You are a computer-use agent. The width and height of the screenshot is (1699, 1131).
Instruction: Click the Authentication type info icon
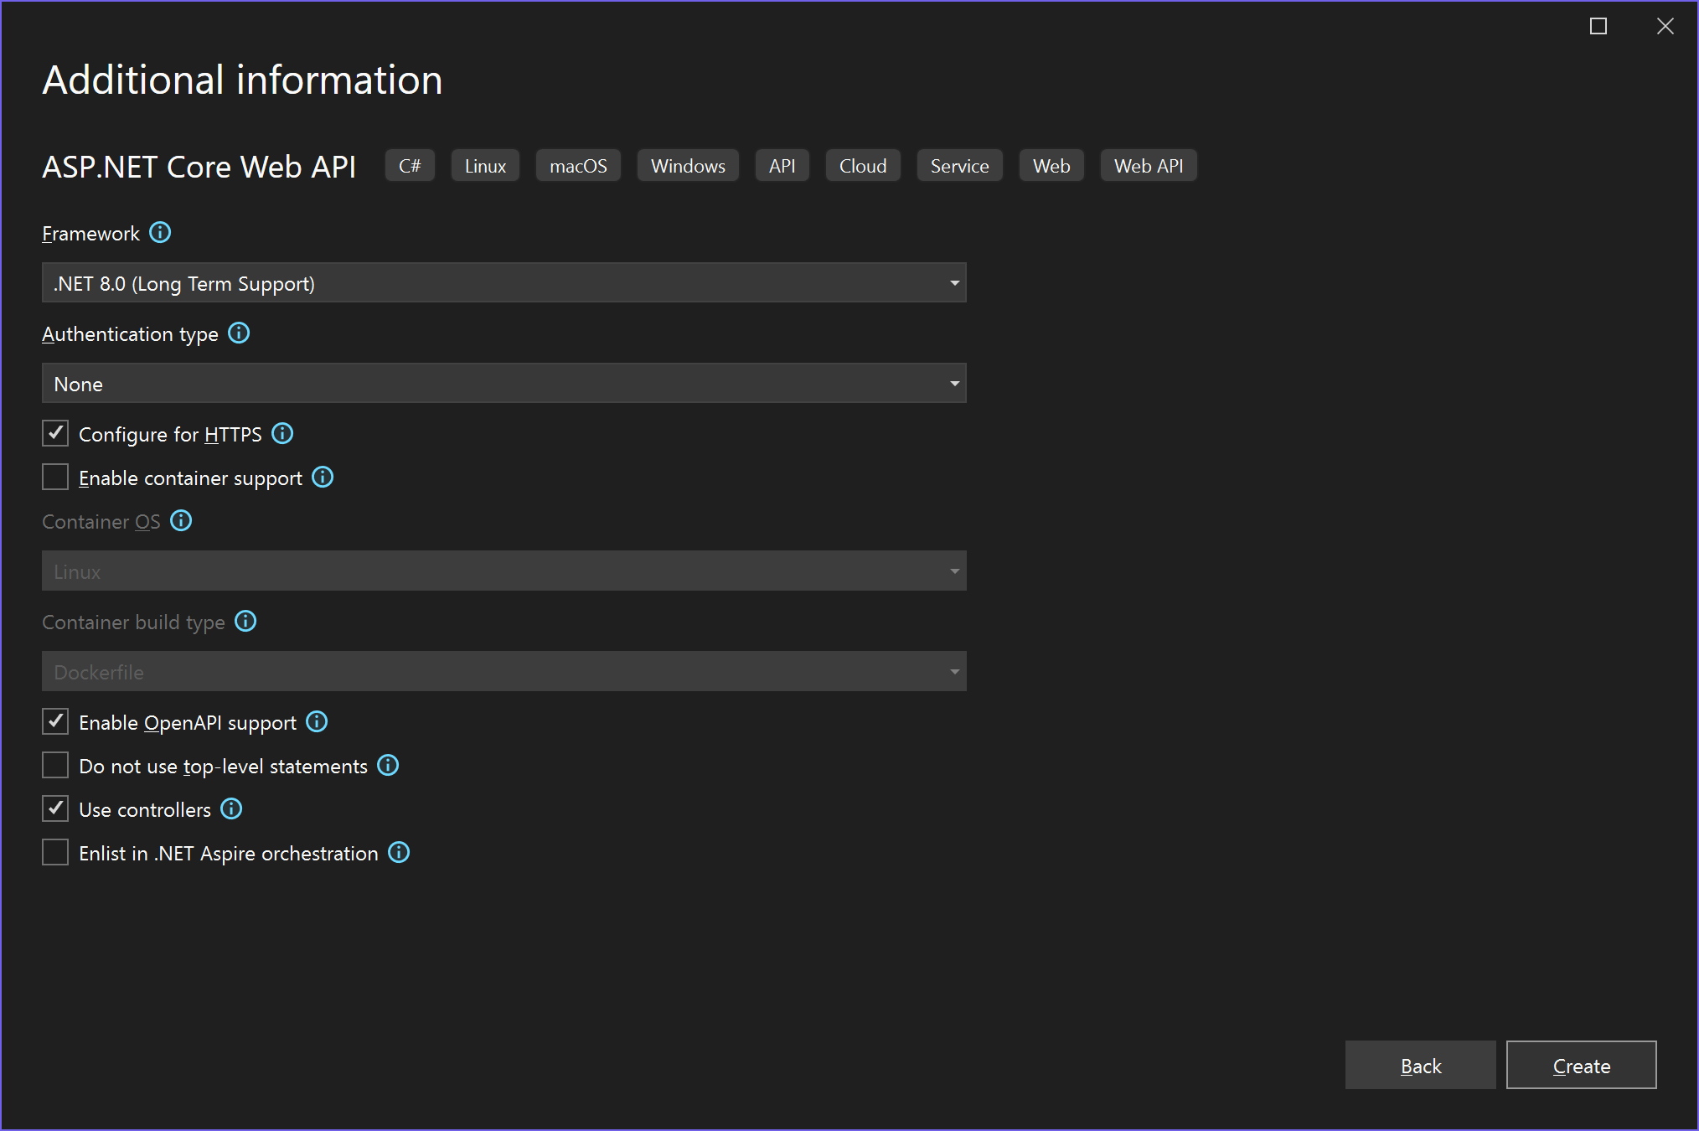[239, 333]
